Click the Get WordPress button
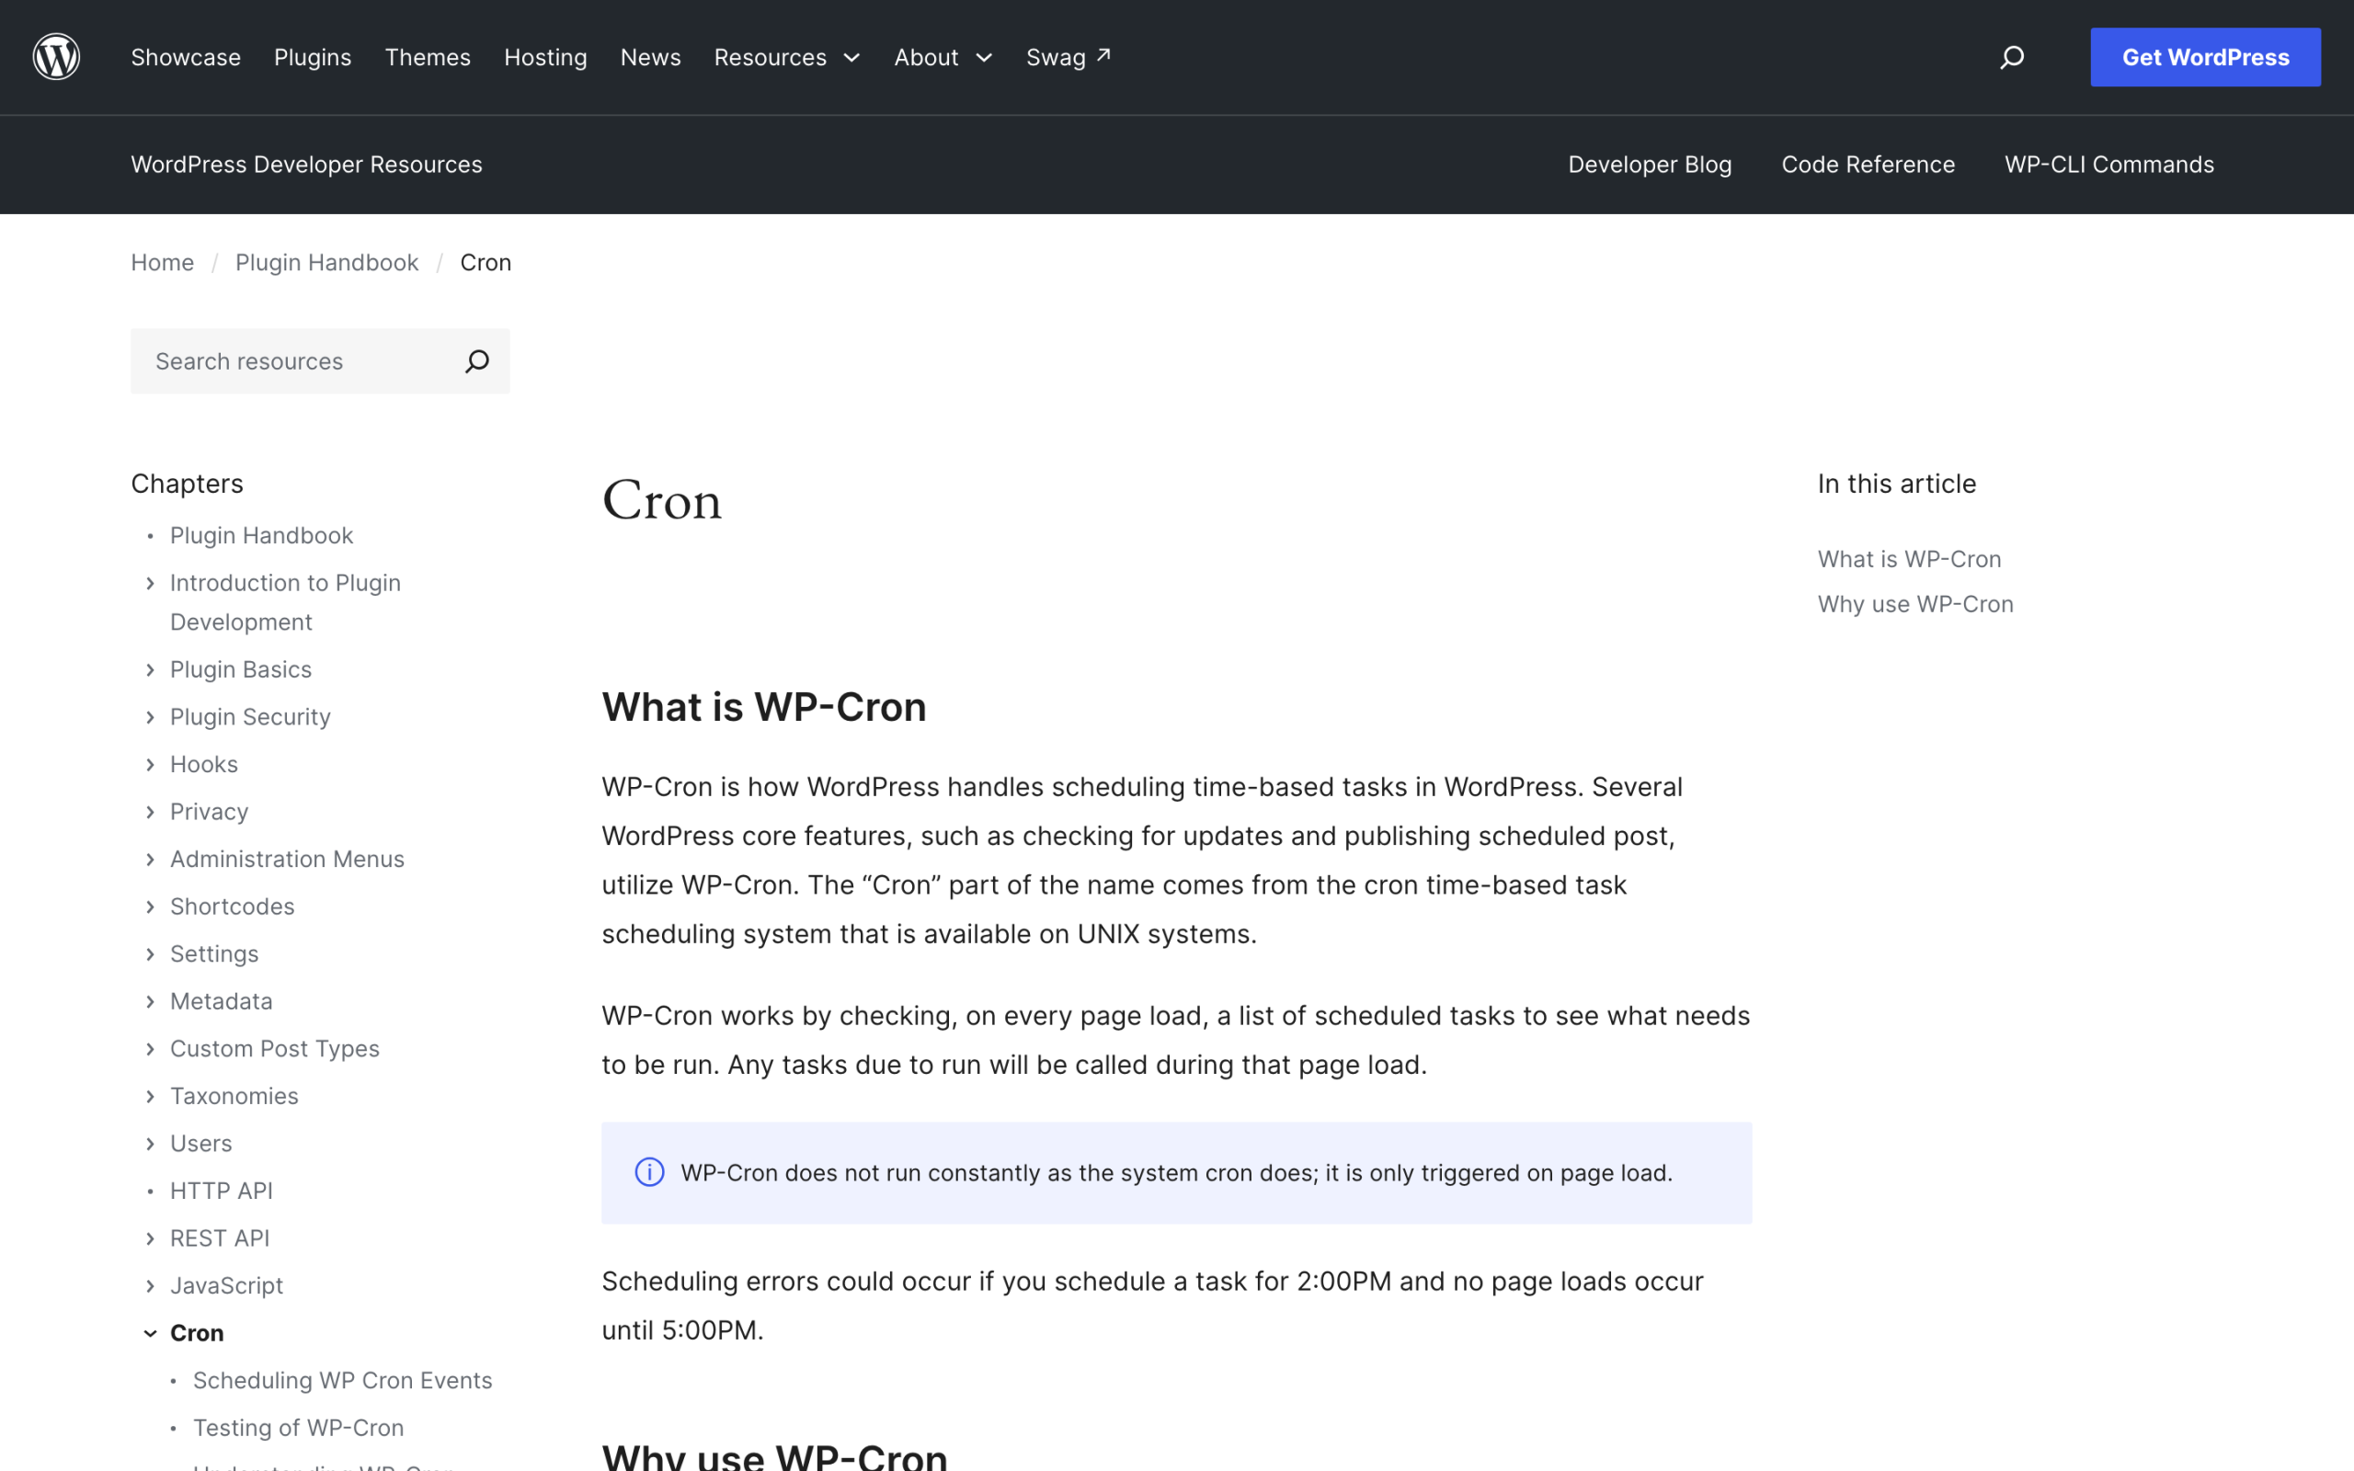This screenshot has height=1471, width=2354. tap(2205, 57)
